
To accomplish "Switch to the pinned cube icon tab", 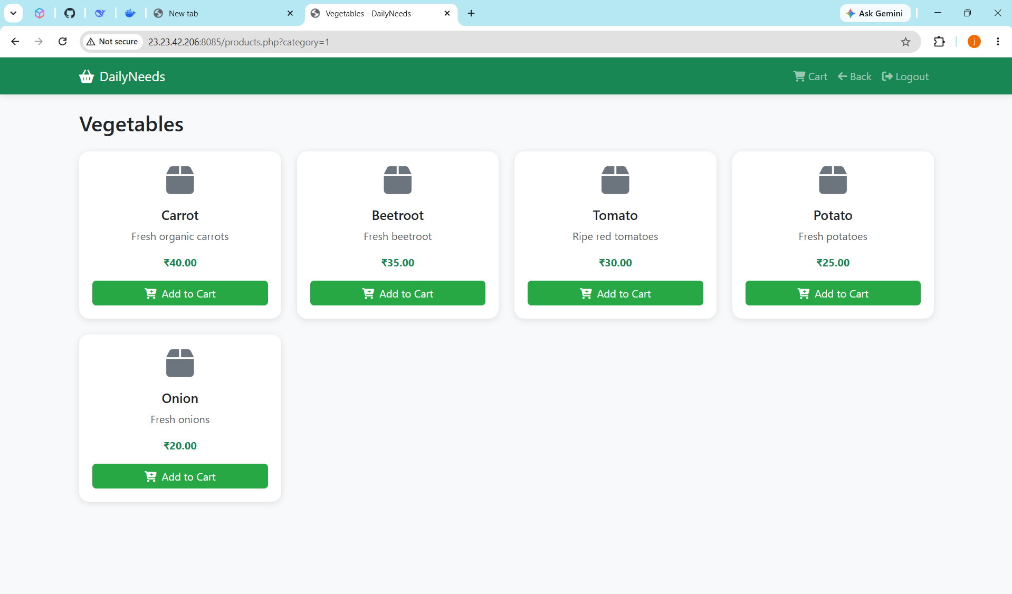I will coord(40,13).
